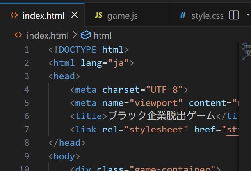Image resolution: width=251 pixels, height=171 pixels.
Task: Click the JS file icon on game.js tab
Action: click(99, 15)
